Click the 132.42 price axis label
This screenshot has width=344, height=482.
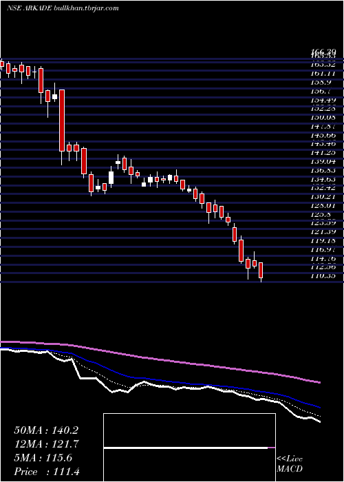[x=325, y=188]
